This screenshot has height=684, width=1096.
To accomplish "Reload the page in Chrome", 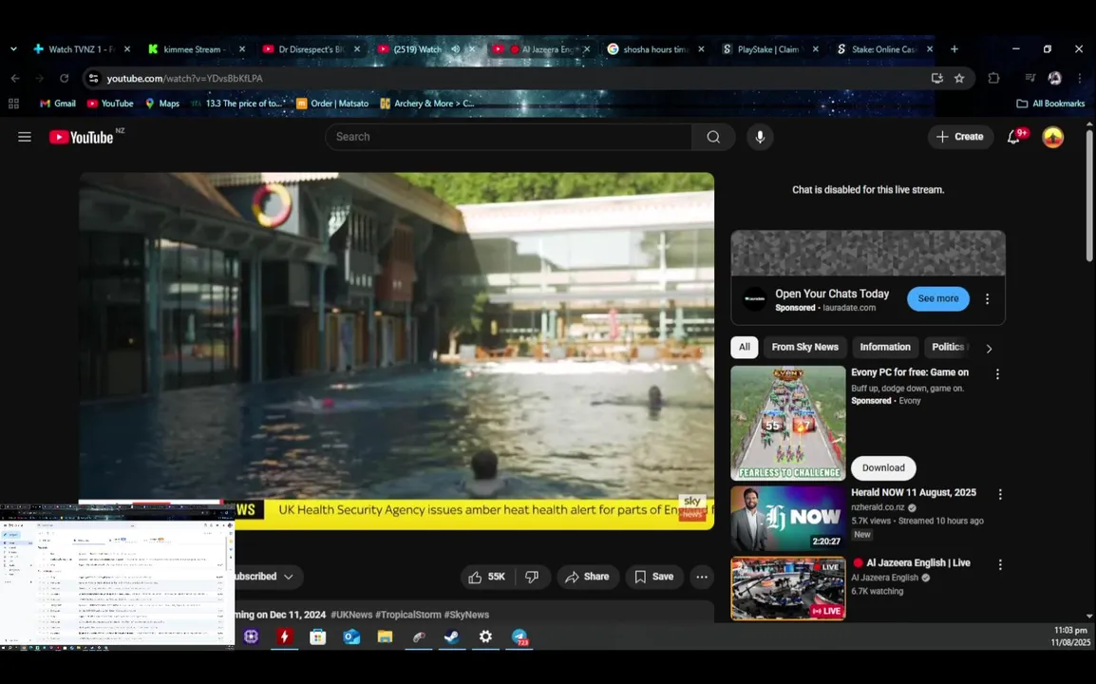I will coord(65,78).
